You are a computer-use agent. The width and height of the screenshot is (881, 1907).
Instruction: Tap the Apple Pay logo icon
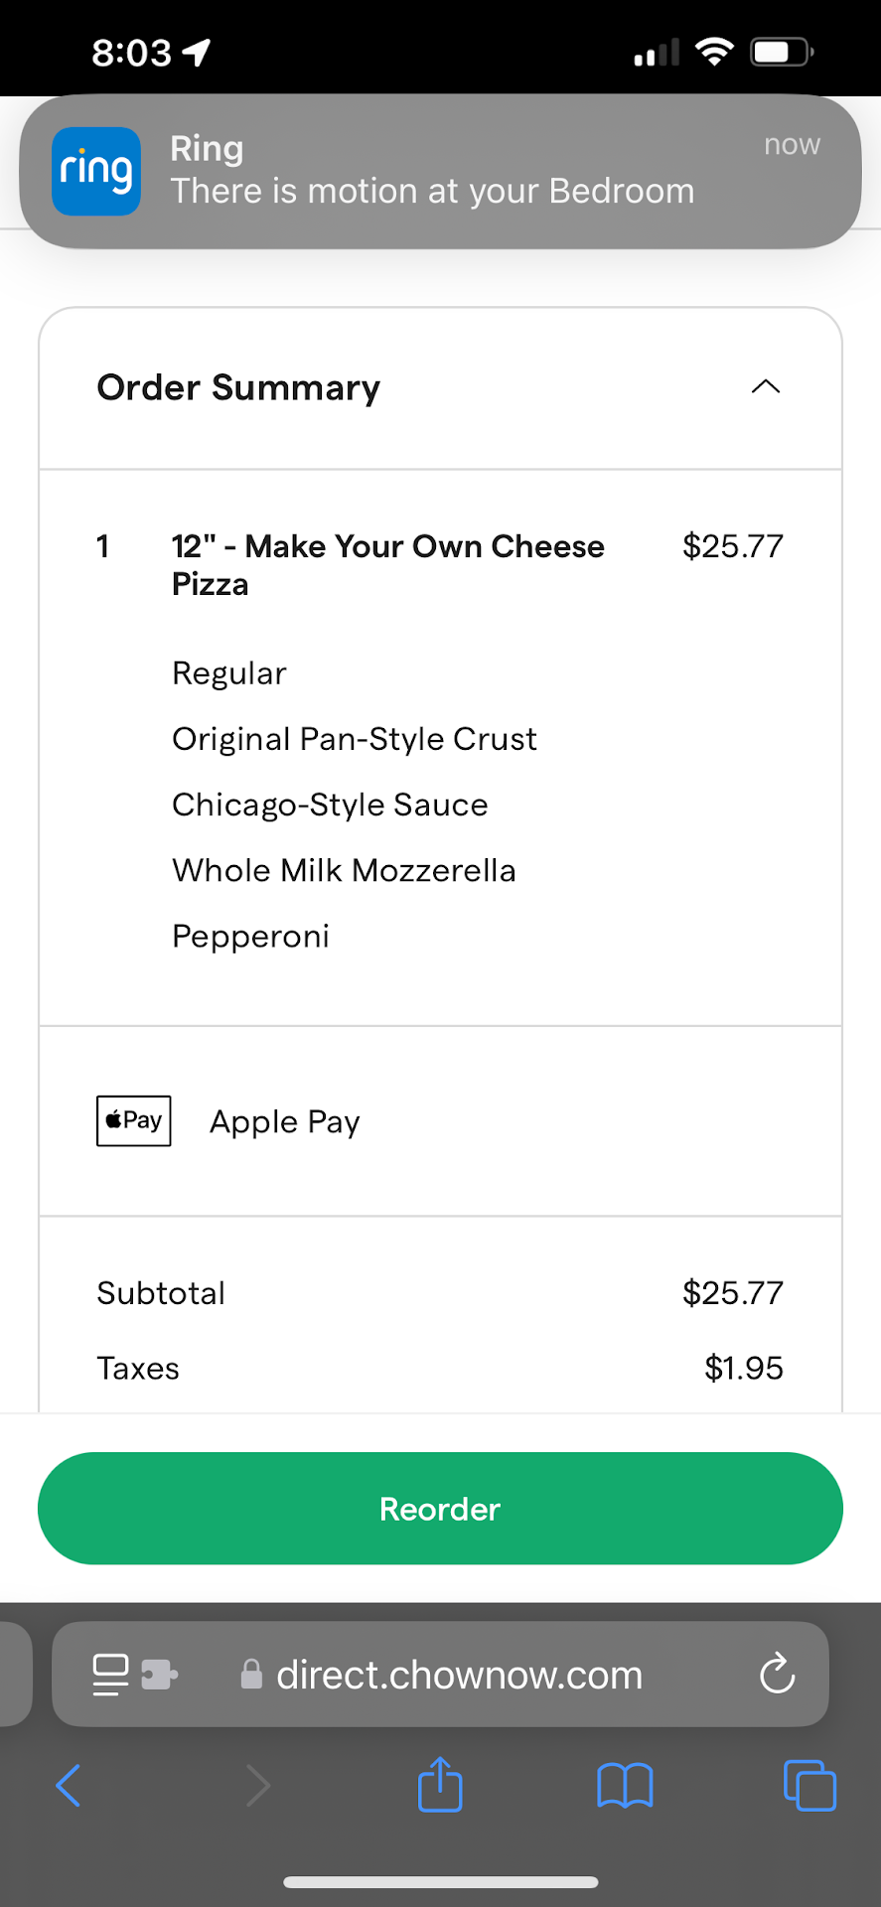coord(133,1121)
